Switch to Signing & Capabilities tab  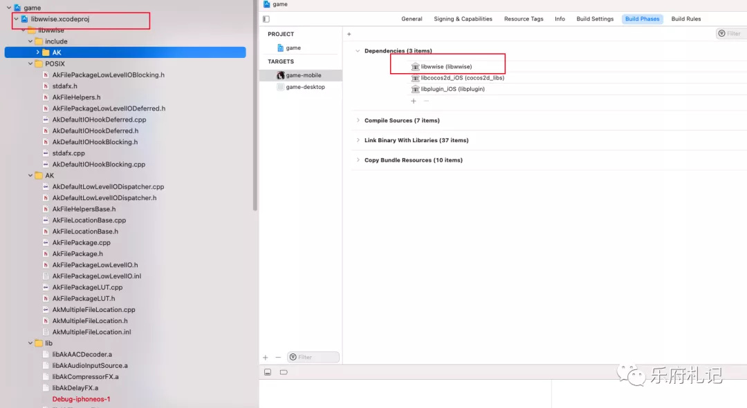click(463, 19)
